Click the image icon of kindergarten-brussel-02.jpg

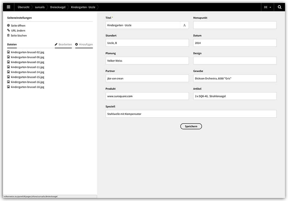coord(9,52)
